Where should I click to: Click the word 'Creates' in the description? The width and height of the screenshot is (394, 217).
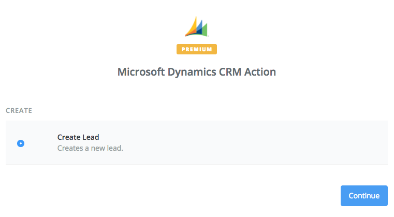[69, 148]
